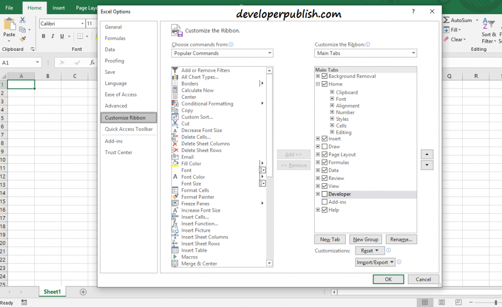Select the Conditional Formatting command in the list
The width and height of the screenshot is (502, 307).
(x=206, y=103)
